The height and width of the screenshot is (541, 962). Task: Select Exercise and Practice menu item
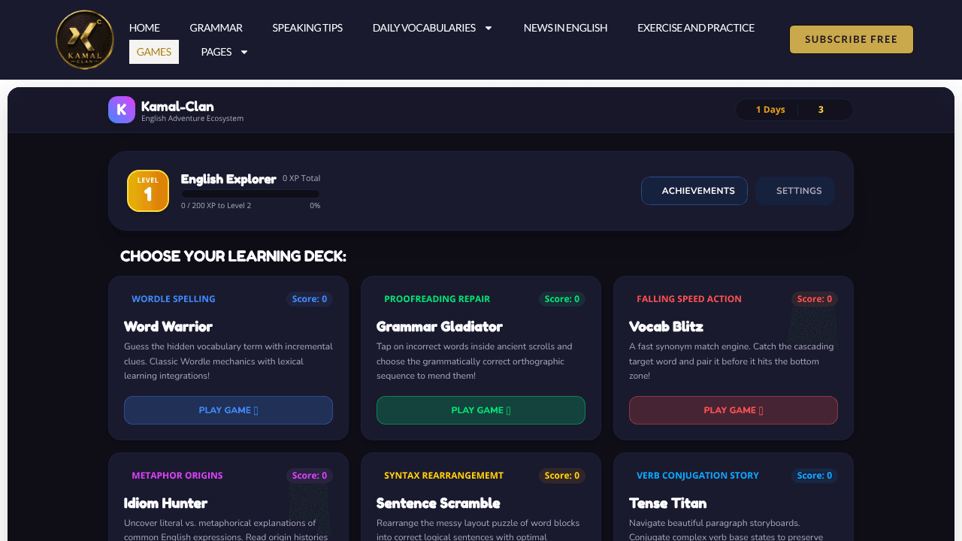pyautogui.click(x=696, y=28)
